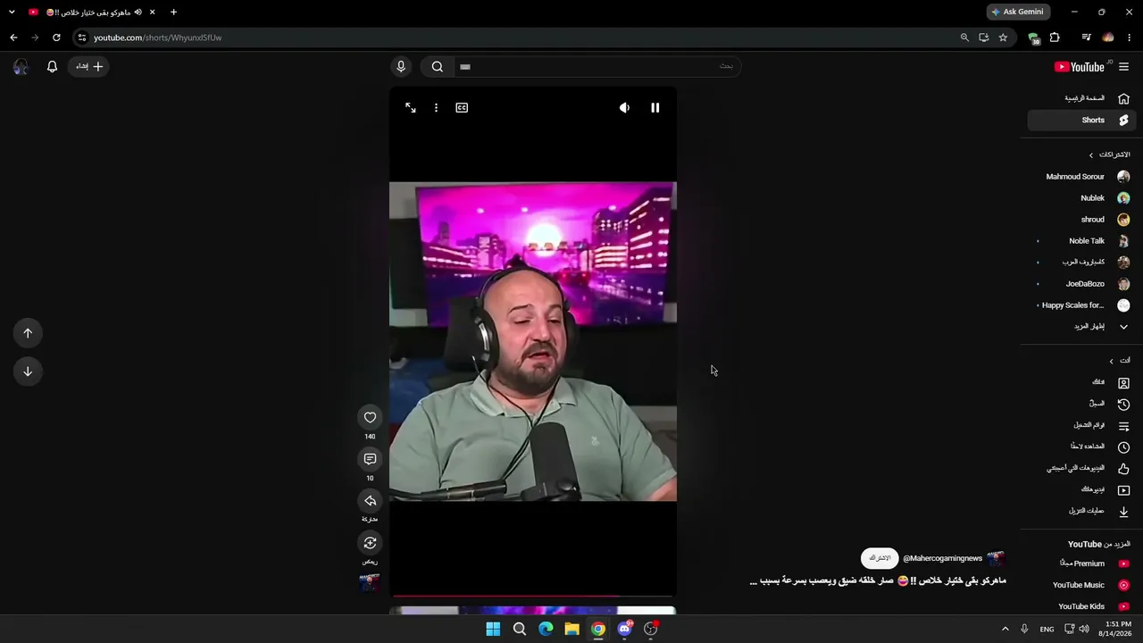
Task: Click the Ask Gemini button
Action: [1018, 12]
